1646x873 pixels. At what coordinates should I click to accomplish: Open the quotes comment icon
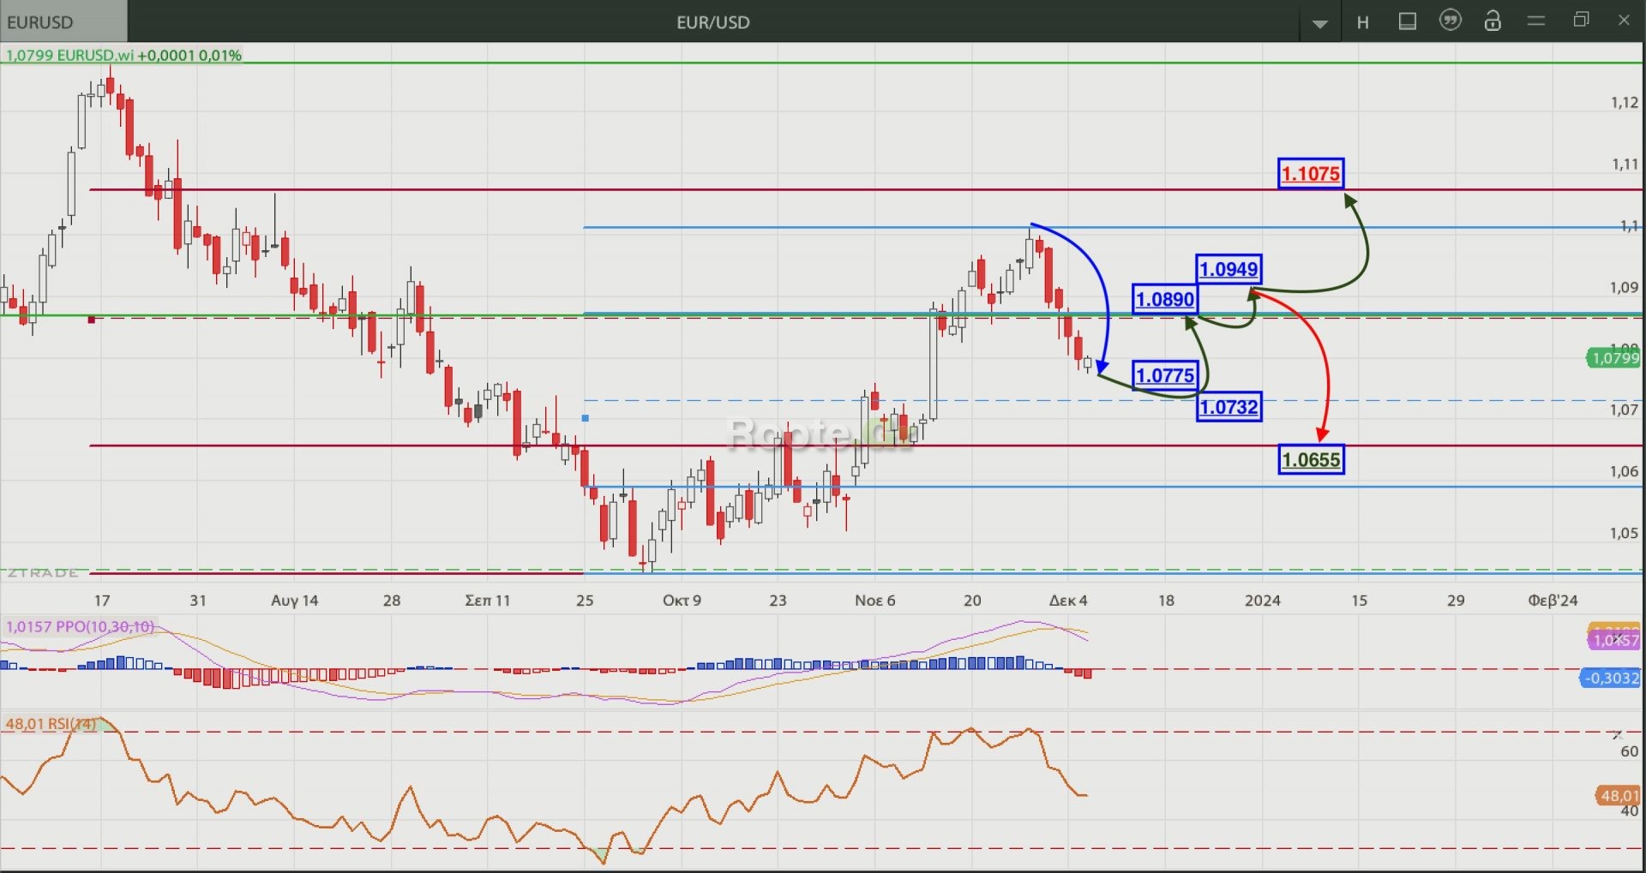(1450, 21)
